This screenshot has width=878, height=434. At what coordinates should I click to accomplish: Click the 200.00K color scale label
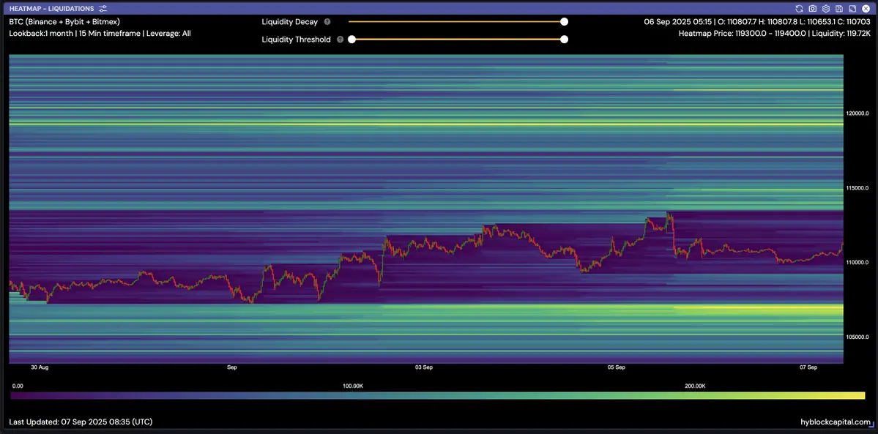tap(695, 386)
